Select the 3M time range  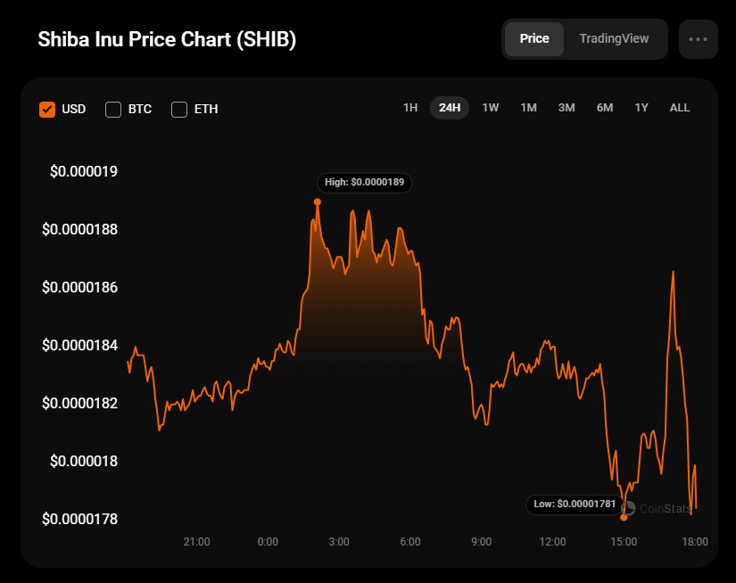coord(566,108)
